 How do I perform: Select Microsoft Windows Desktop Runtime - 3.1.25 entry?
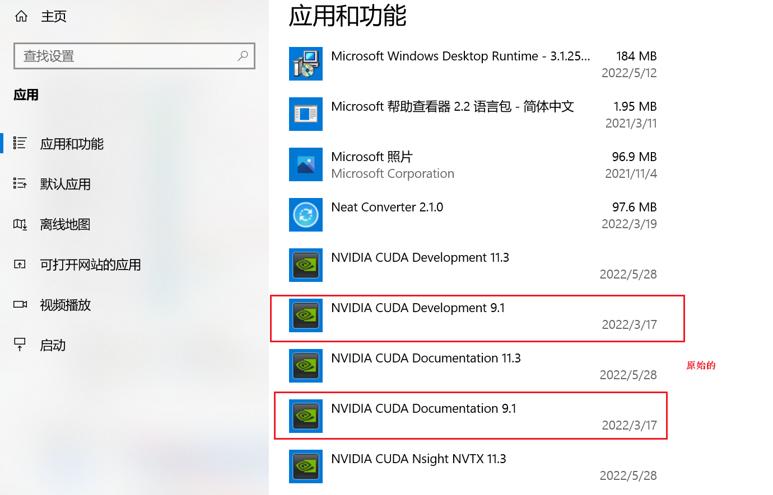[x=473, y=64]
